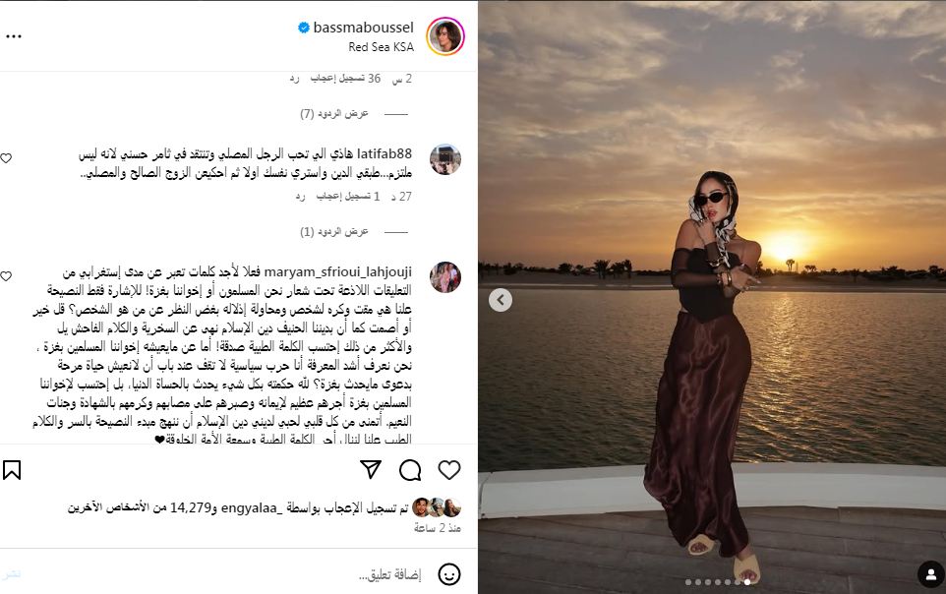Open bassmaboussel profile username
Screen dimensions: 946x594
point(363,28)
